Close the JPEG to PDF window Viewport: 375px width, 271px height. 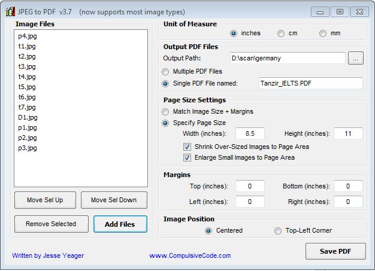coord(359,12)
